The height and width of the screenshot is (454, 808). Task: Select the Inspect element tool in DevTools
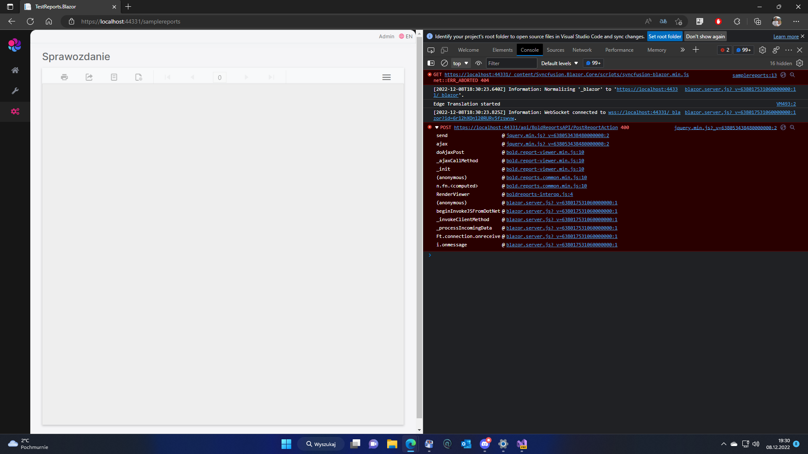[x=431, y=50]
